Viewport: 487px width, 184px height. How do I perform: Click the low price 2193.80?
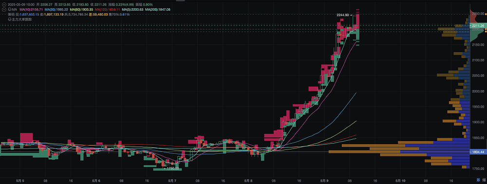point(82,5)
